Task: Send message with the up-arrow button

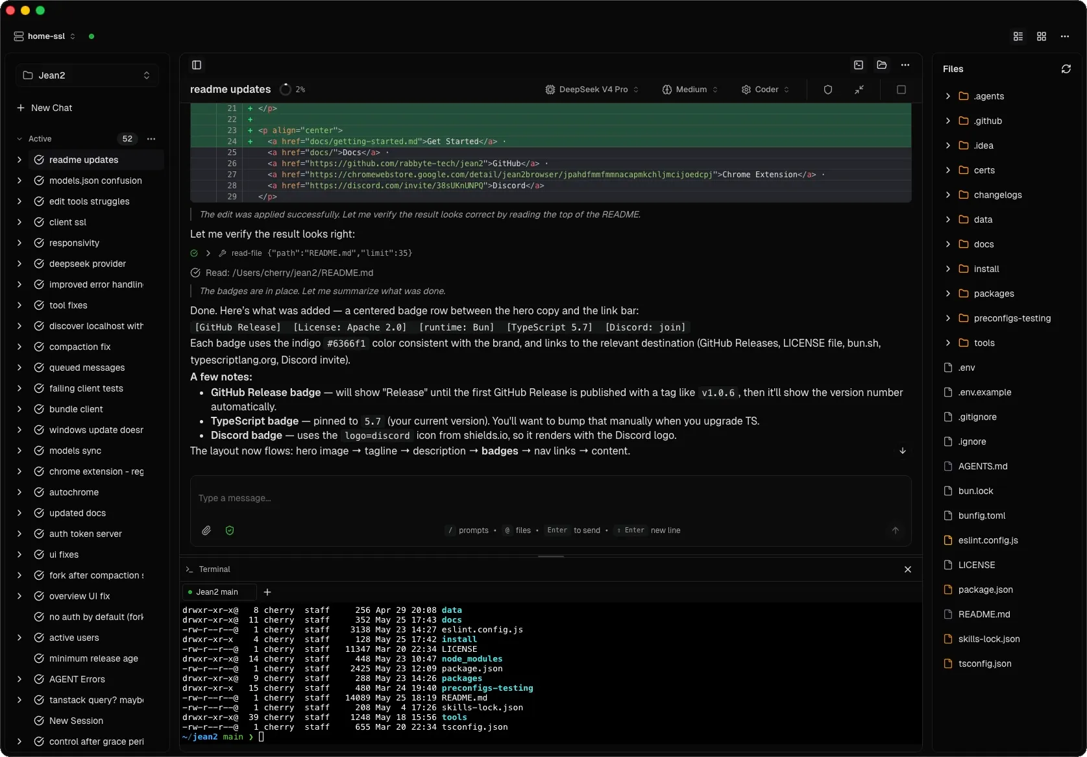Action: (896, 530)
